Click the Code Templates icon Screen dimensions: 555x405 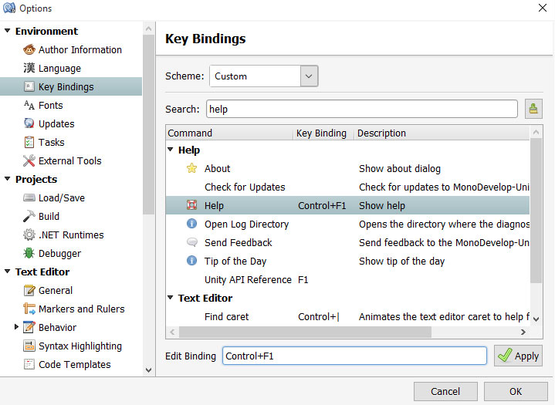29,364
